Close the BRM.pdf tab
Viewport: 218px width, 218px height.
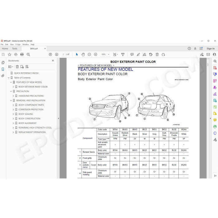[45, 49]
